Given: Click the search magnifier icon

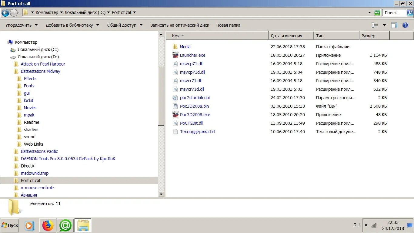Looking at the screenshot, I should coord(410,13).
